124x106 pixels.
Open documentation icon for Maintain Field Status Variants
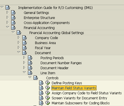pyautogui.click(x=41, y=88)
